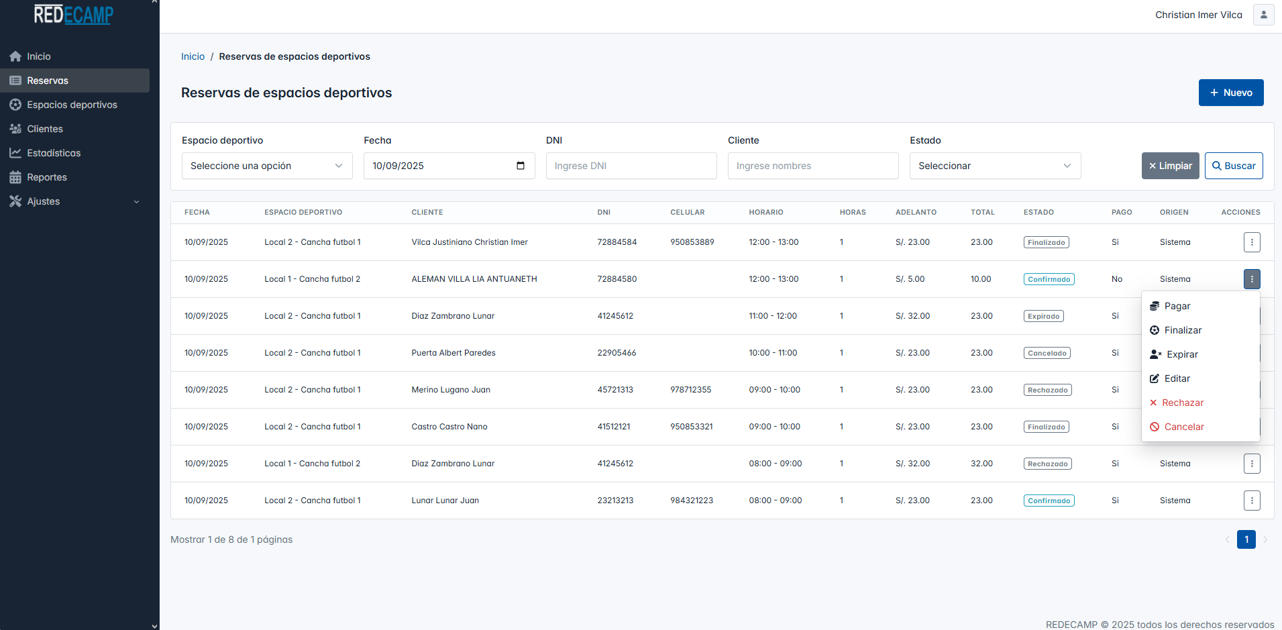Go to Clientes in the sidebar
The image size is (1282, 630).
pyautogui.click(x=45, y=129)
